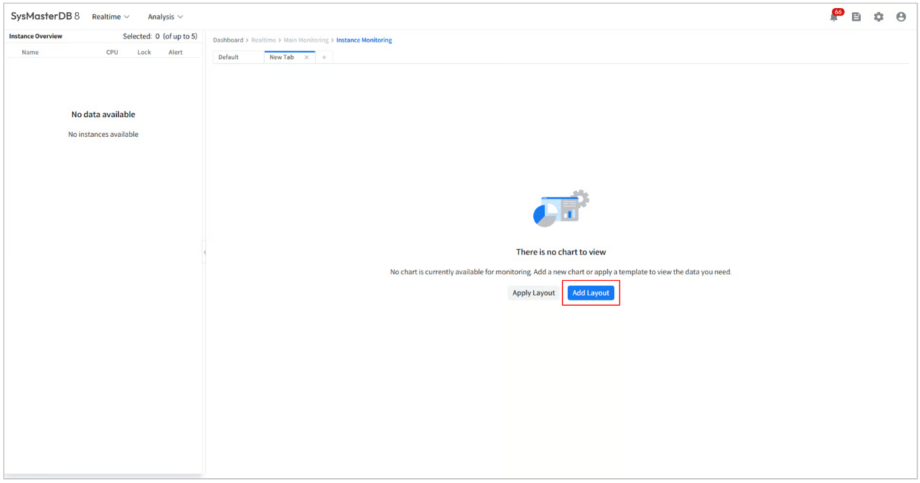Screen dimensions: 920x483
Task: Click the Add Layout button
Action: click(591, 293)
